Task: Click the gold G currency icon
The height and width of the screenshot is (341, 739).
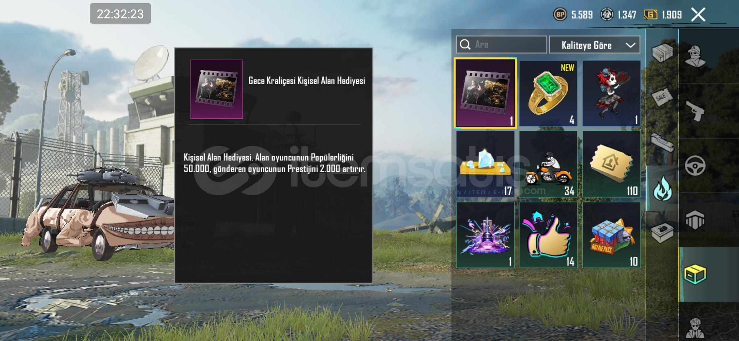Action: [x=651, y=15]
